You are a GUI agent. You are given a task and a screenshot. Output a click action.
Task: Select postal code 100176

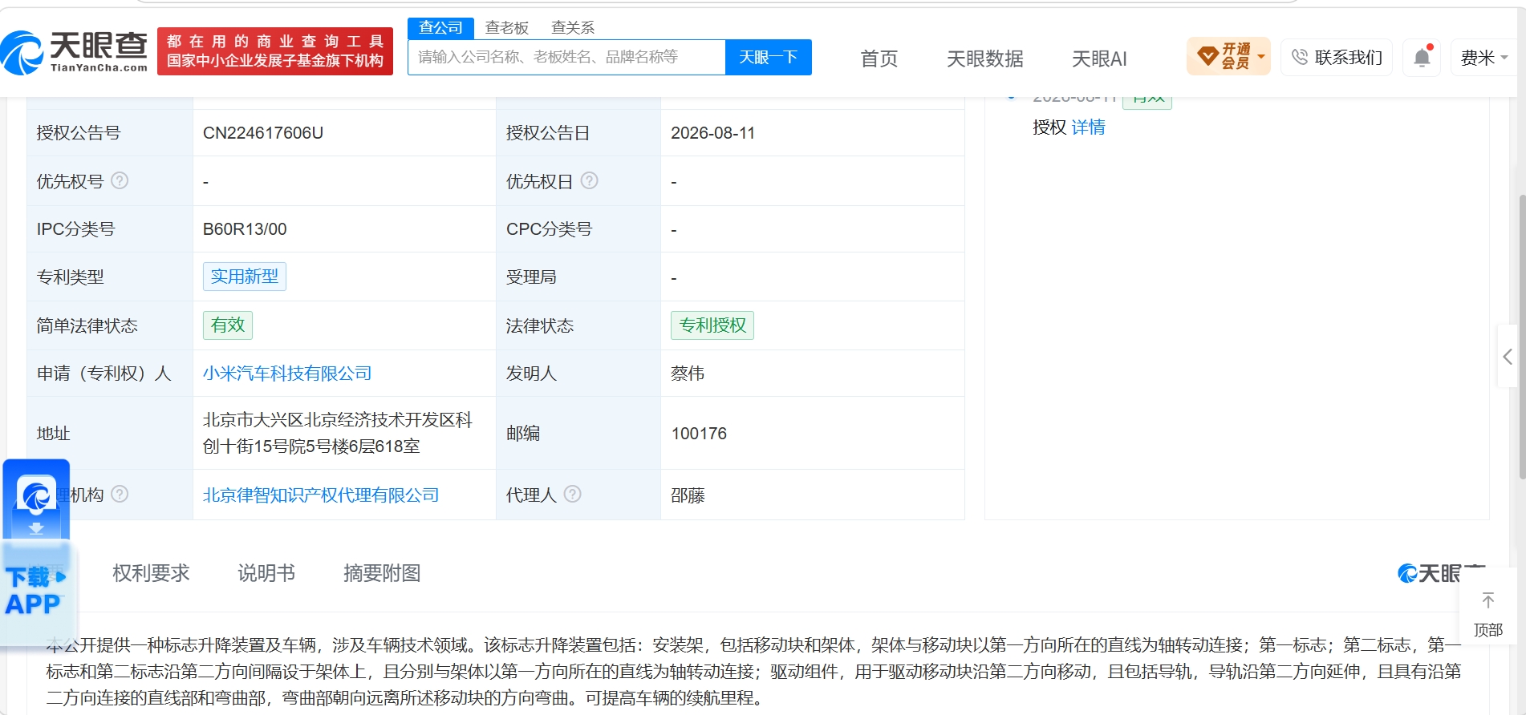point(699,434)
